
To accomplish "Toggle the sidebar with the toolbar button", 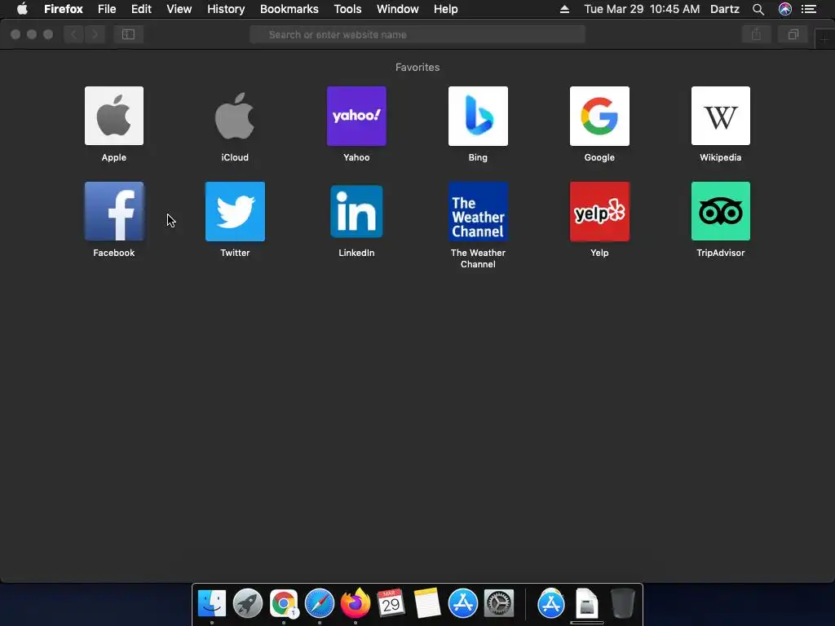I will pos(128,34).
